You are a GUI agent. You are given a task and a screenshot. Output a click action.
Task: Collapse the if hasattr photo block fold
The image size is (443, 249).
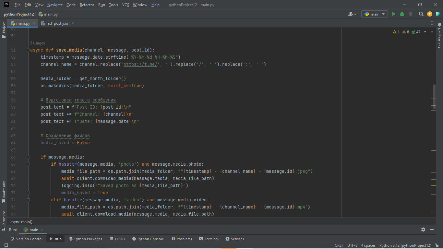[28, 164]
